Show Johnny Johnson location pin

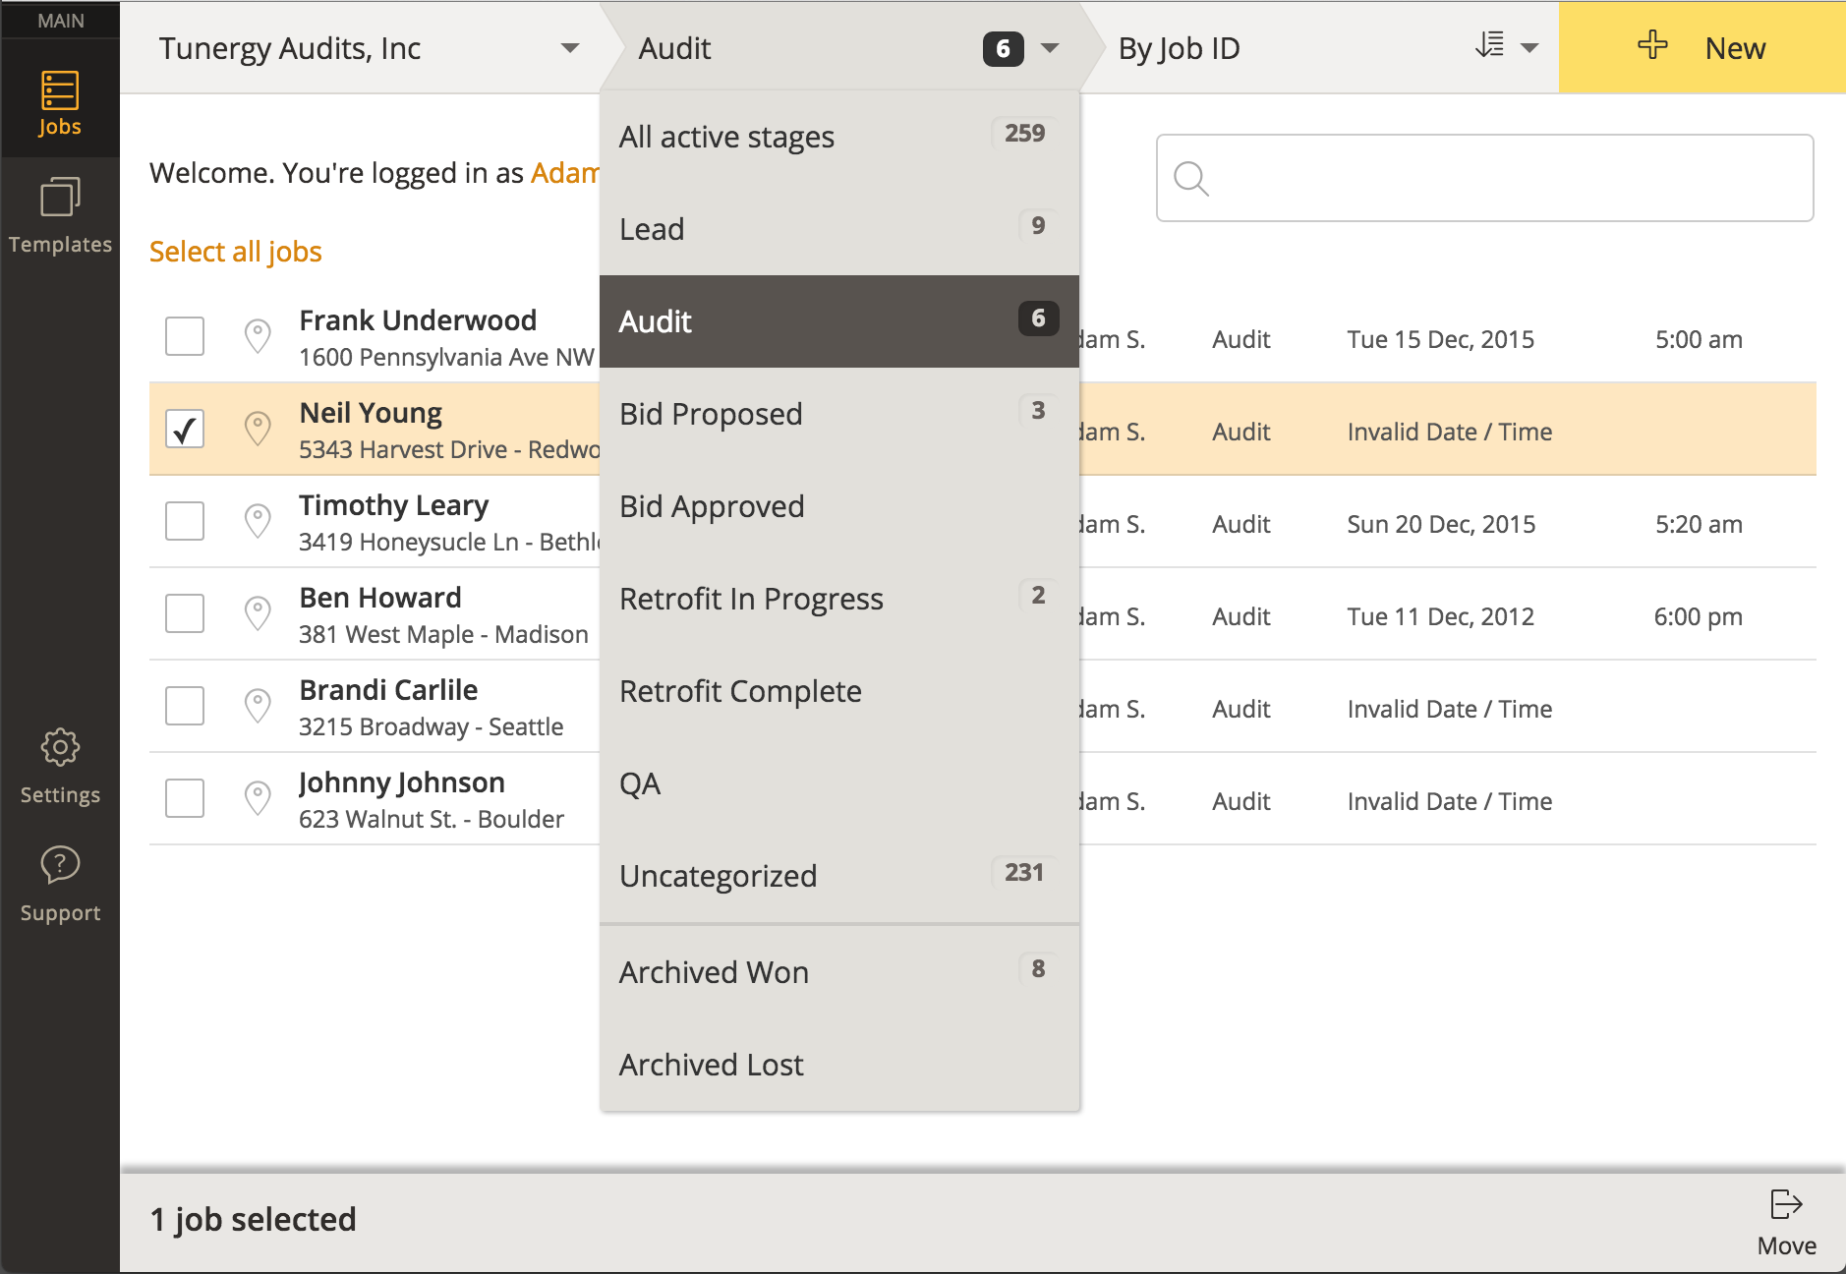258,798
